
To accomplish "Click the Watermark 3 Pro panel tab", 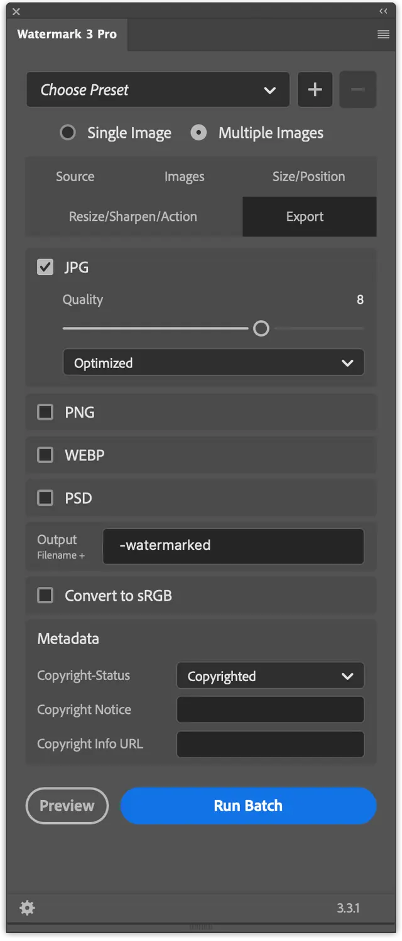I will point(67,35).
